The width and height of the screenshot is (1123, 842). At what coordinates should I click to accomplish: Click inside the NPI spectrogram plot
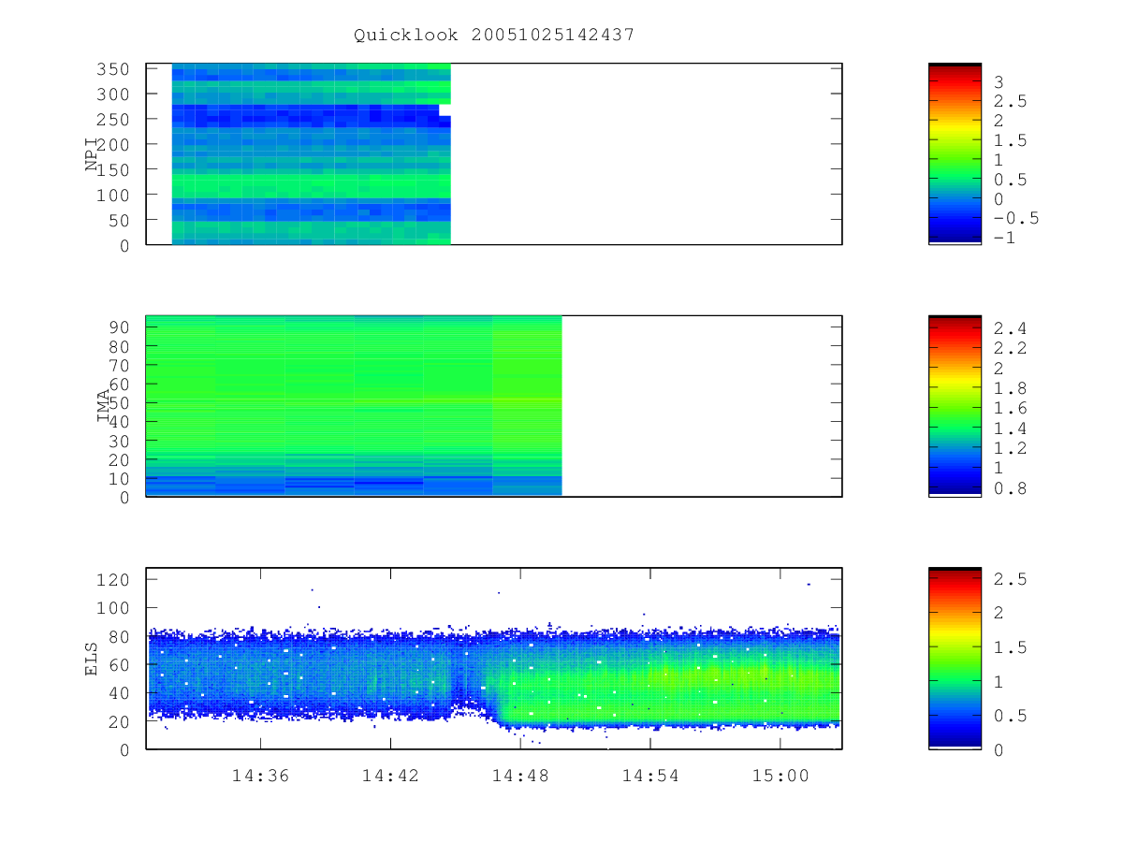494,154
